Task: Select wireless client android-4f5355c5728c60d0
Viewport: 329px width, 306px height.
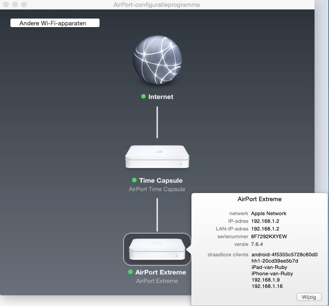Action: [x=284, y=254]
